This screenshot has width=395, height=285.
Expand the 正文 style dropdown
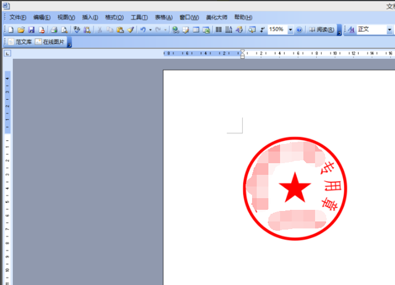(x=390, y=30)
